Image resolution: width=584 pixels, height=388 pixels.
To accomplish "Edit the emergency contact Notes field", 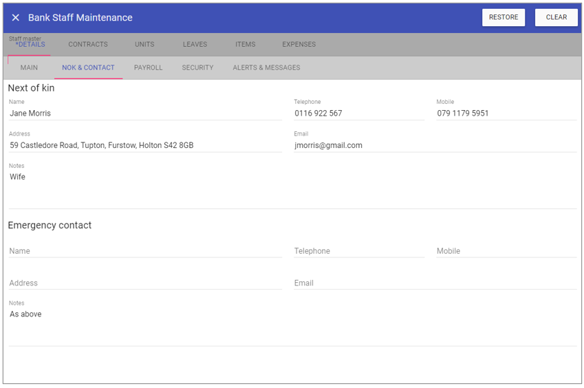I will pos(292,315).
